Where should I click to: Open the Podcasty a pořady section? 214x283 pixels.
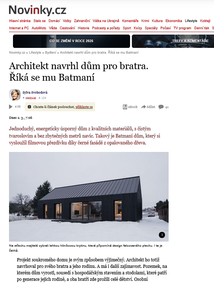[106, 28]
